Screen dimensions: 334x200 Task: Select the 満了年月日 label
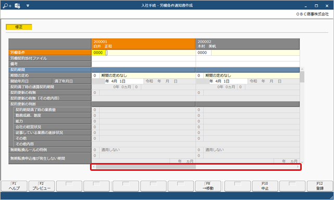click(x=72, y=81)
